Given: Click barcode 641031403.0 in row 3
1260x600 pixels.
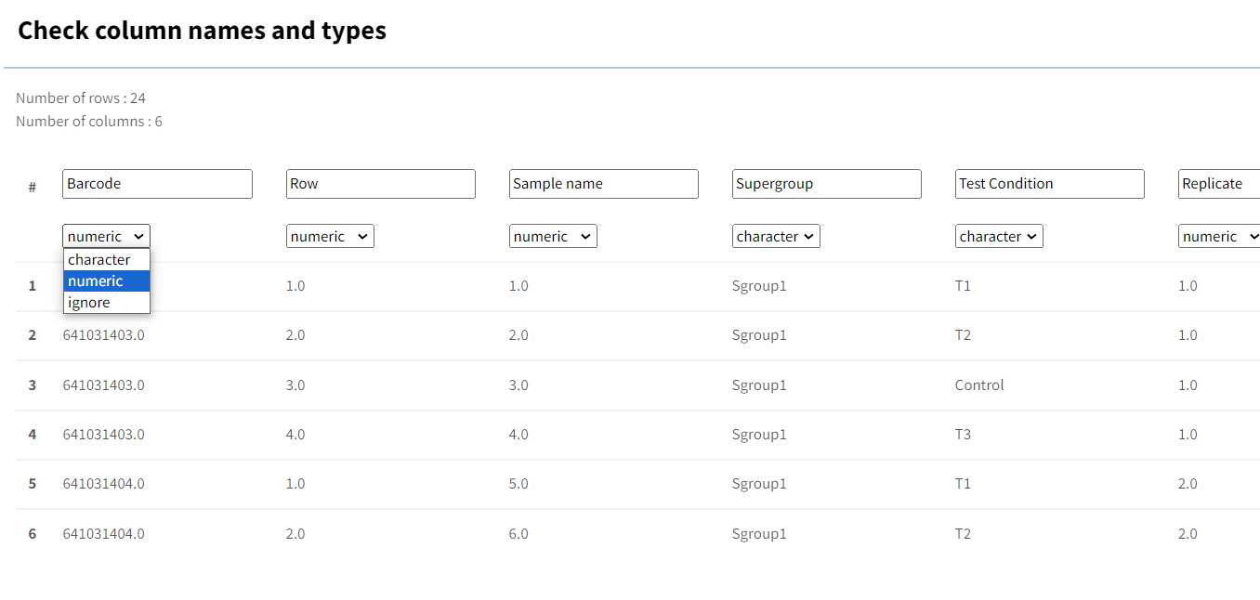Looking at the screenshot, I should 104,385.
